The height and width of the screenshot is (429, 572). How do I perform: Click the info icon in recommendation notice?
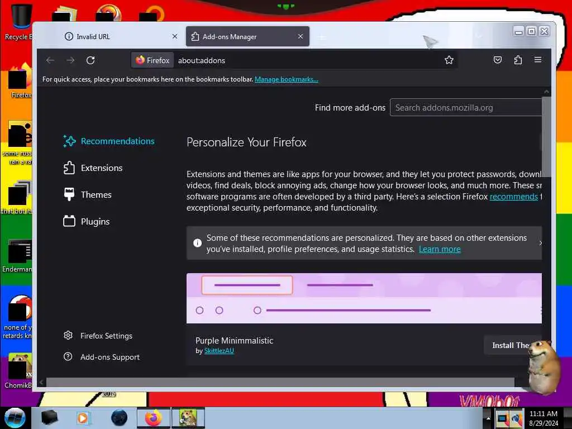(197, 243)
